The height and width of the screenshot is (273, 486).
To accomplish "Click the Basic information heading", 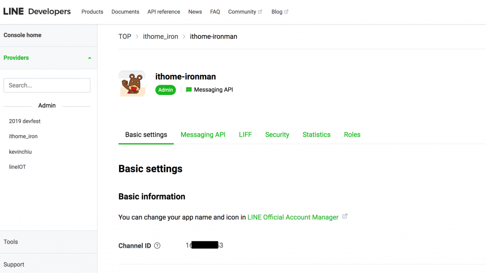I will pyautogui.click(x=151, y=197).
